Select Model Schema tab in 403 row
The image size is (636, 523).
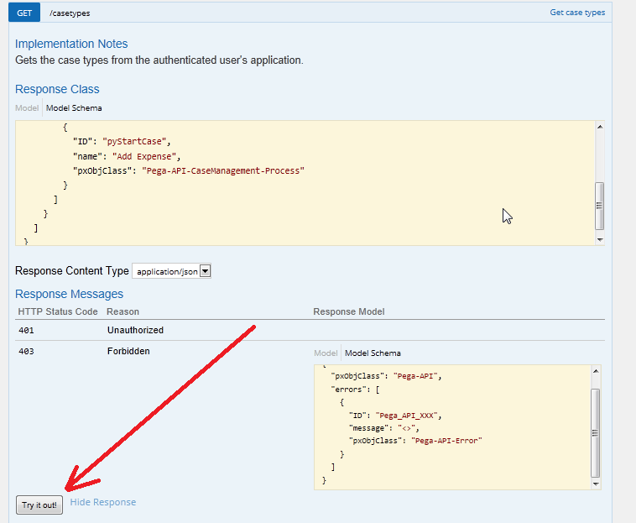tap(373, 353)
